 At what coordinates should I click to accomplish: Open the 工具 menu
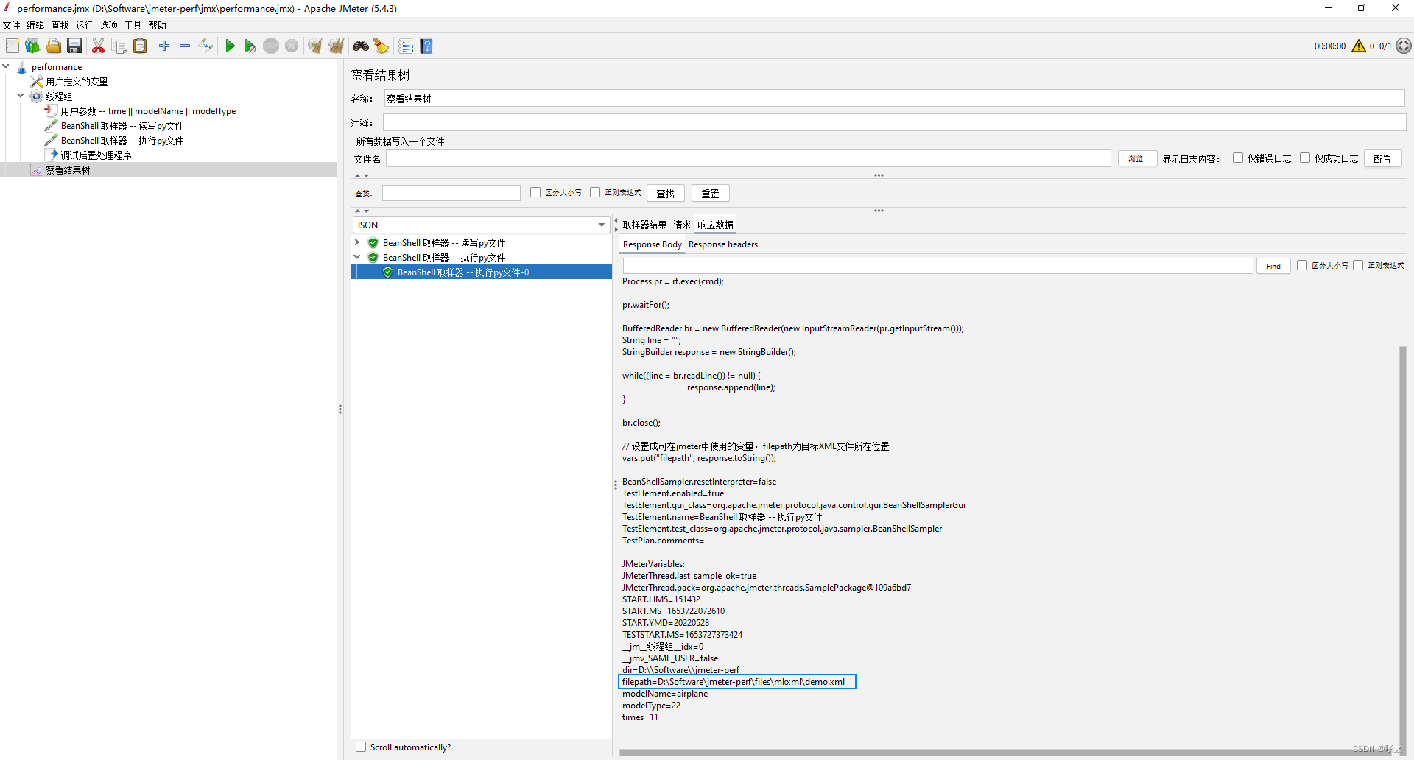tap(133, 25)
